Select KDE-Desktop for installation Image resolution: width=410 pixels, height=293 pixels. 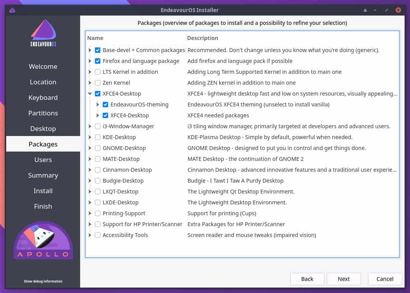click(x=98, y=137)
